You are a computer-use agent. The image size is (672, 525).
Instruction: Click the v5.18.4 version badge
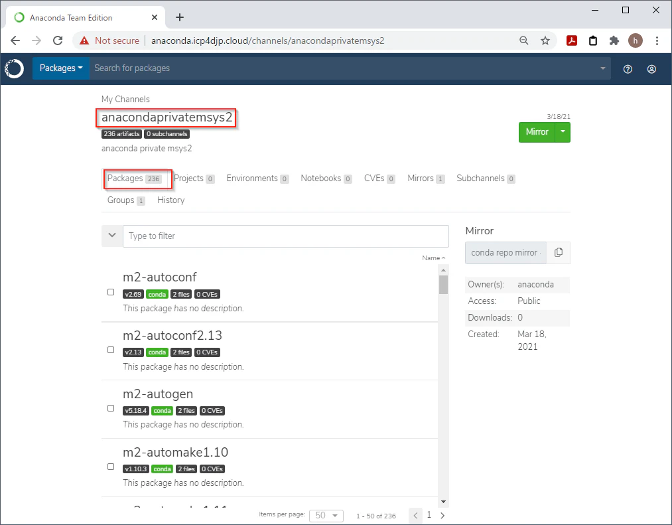(136, 410)
